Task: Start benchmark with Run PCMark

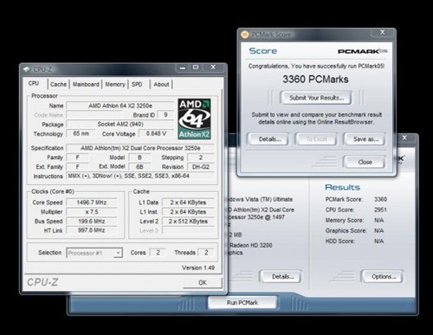Action: [242, 303]
